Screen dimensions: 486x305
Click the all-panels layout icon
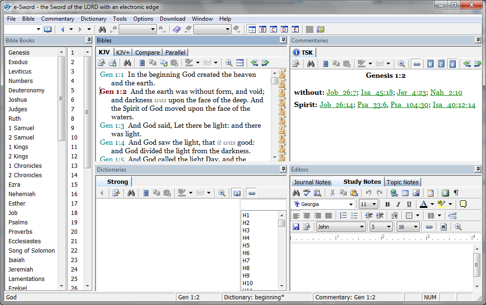click(x=252, y=29)
